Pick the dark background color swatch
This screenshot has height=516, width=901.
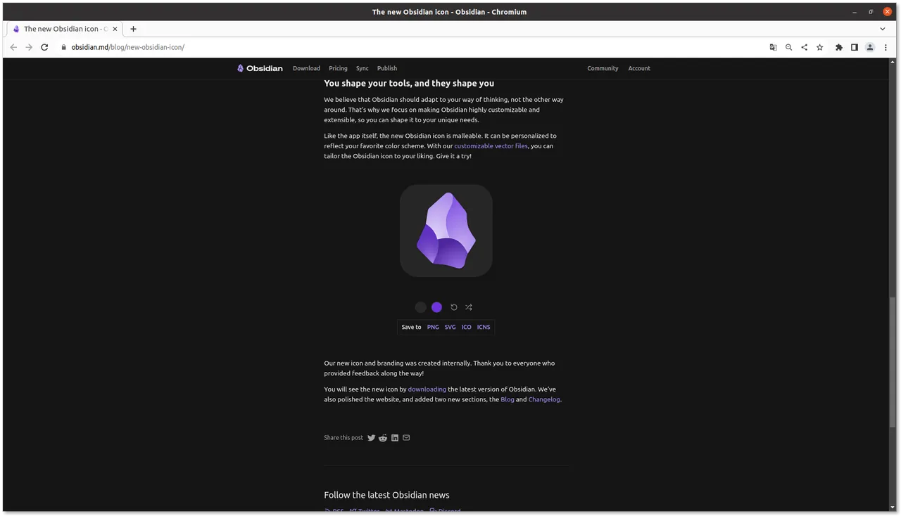420,307
